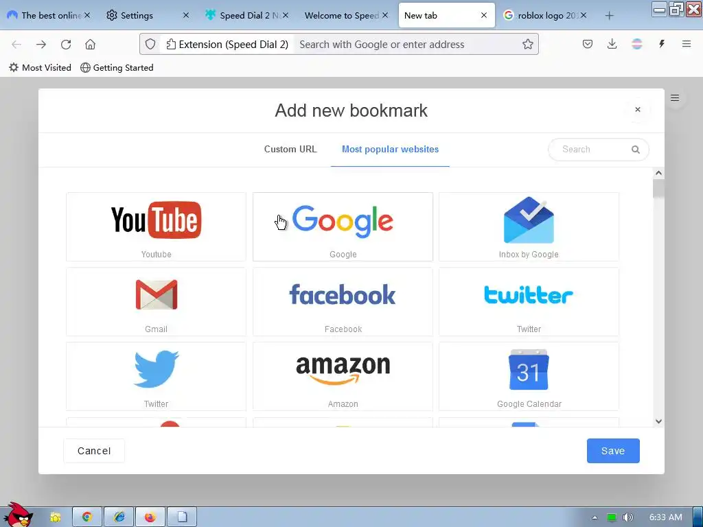Click the Angry Birds start button
This screenshot has width=703, height=527.
(18, 515)
